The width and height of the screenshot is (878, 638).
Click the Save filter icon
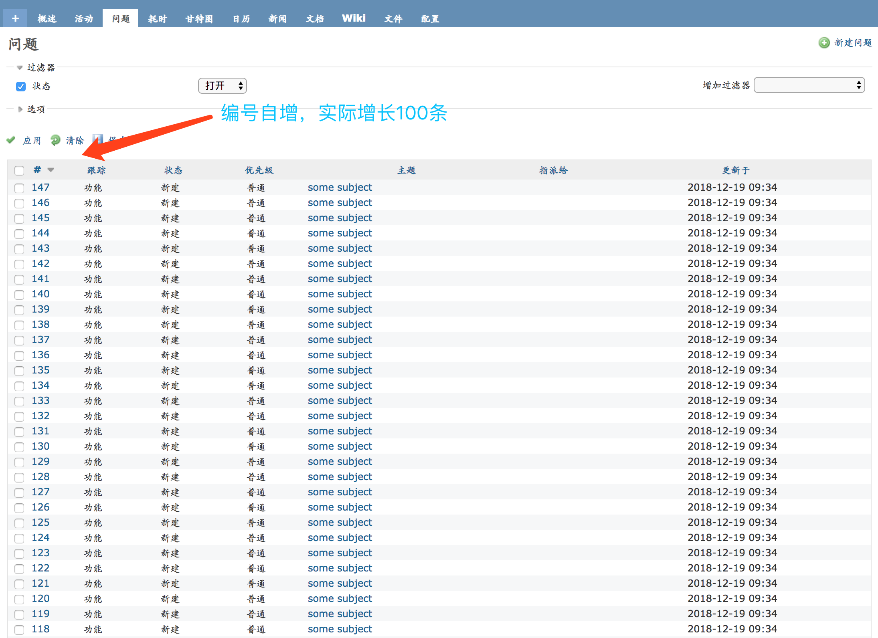click(97, 139)
